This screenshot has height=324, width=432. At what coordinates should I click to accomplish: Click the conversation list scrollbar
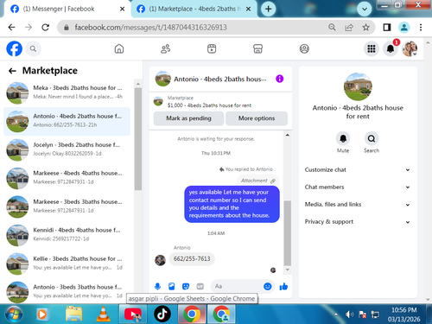pyautogui.click(x=138, y=139)
